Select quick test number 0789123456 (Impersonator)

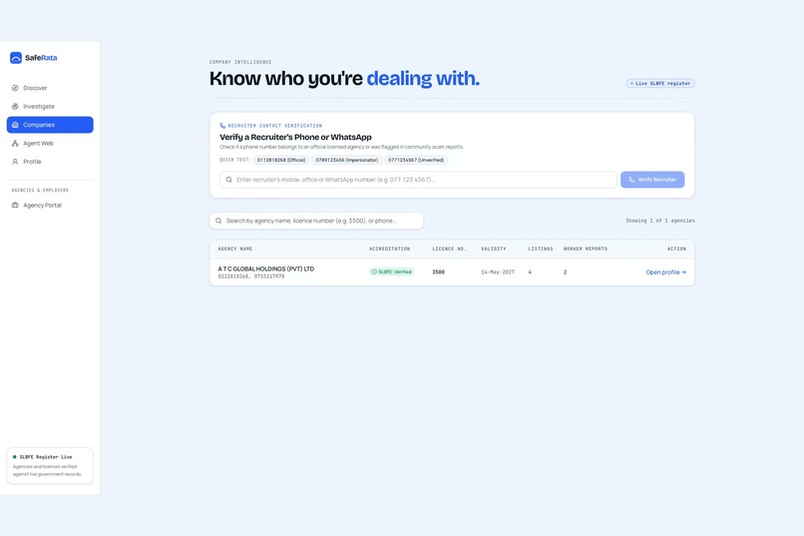(346, 160)
